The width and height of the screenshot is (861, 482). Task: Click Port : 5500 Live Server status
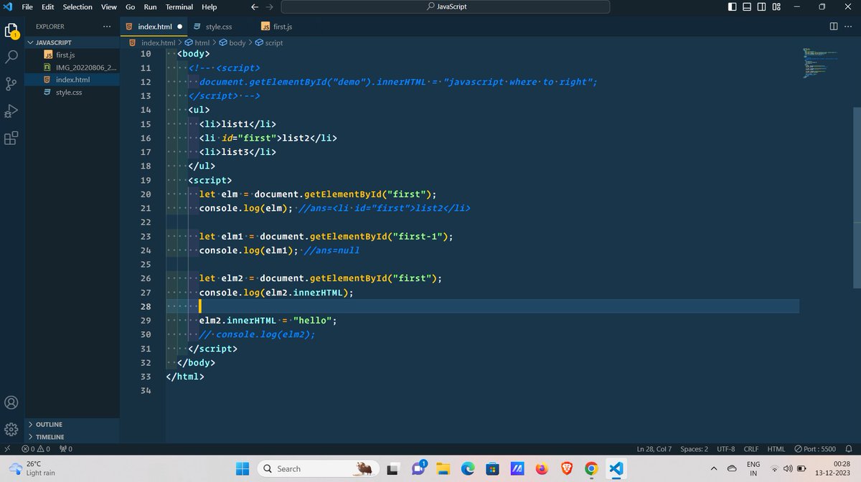[x=815, y=449]
